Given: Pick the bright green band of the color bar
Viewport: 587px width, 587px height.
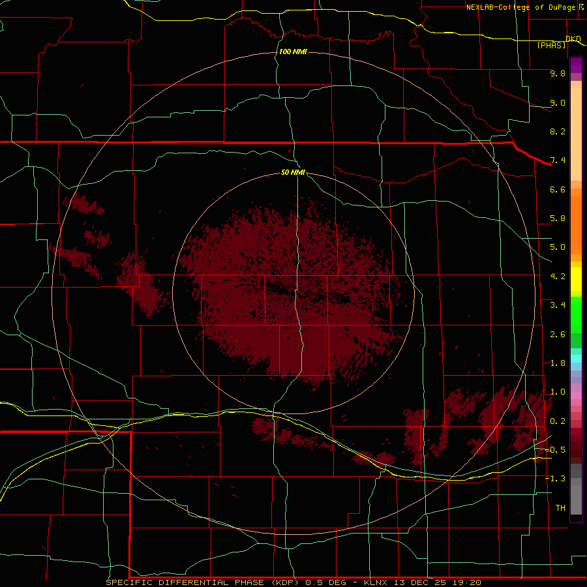Looking at the screenshot, I should (576, 314).
